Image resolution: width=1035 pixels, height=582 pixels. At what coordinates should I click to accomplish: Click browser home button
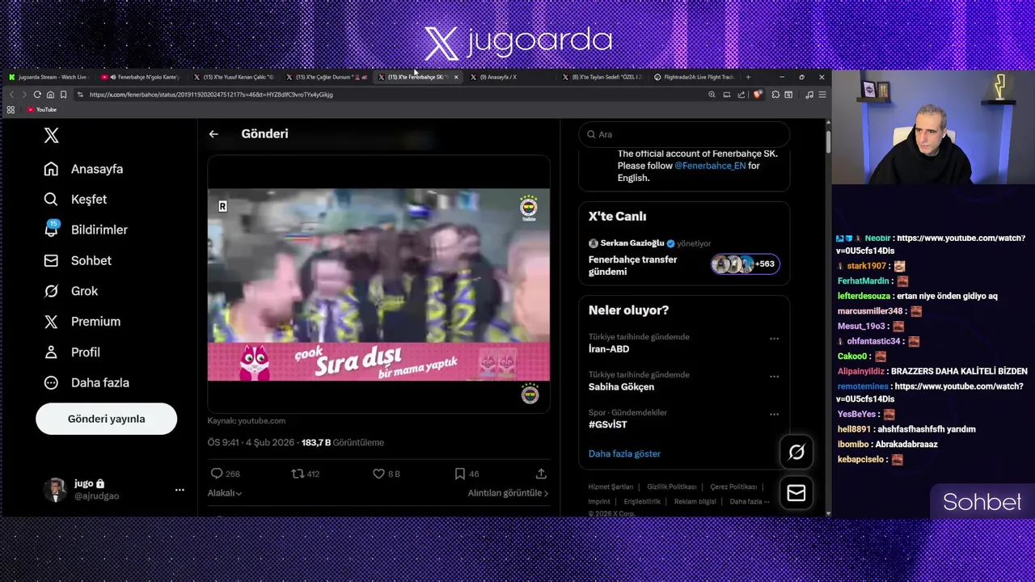point(50,95)
